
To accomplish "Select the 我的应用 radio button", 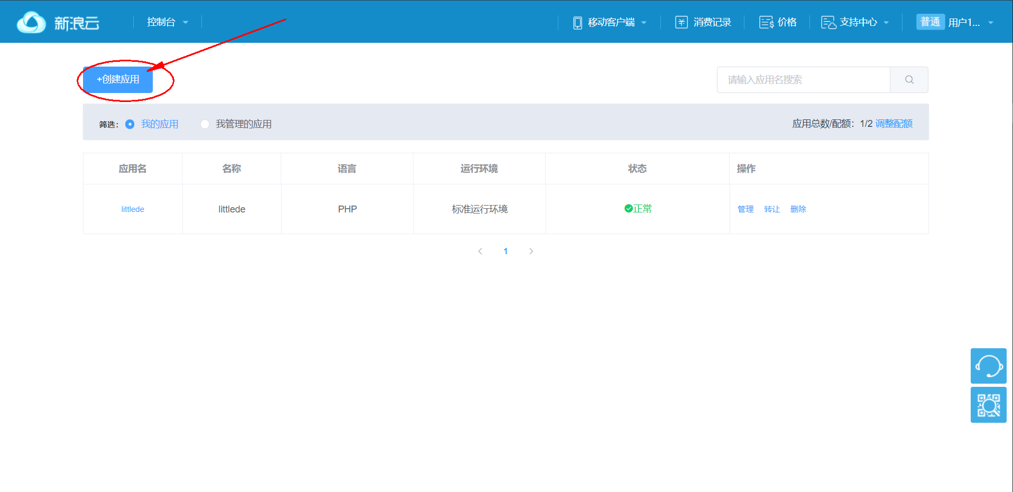I will (x=130, y=124).
